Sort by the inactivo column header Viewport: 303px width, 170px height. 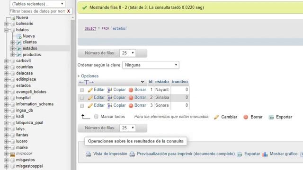pos(180,82)
